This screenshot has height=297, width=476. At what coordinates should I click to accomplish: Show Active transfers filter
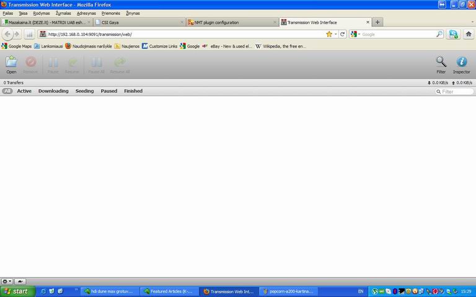coord(24,91)
